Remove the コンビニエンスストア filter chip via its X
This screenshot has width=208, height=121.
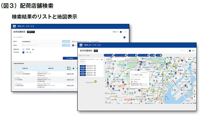tap(125, 55)
